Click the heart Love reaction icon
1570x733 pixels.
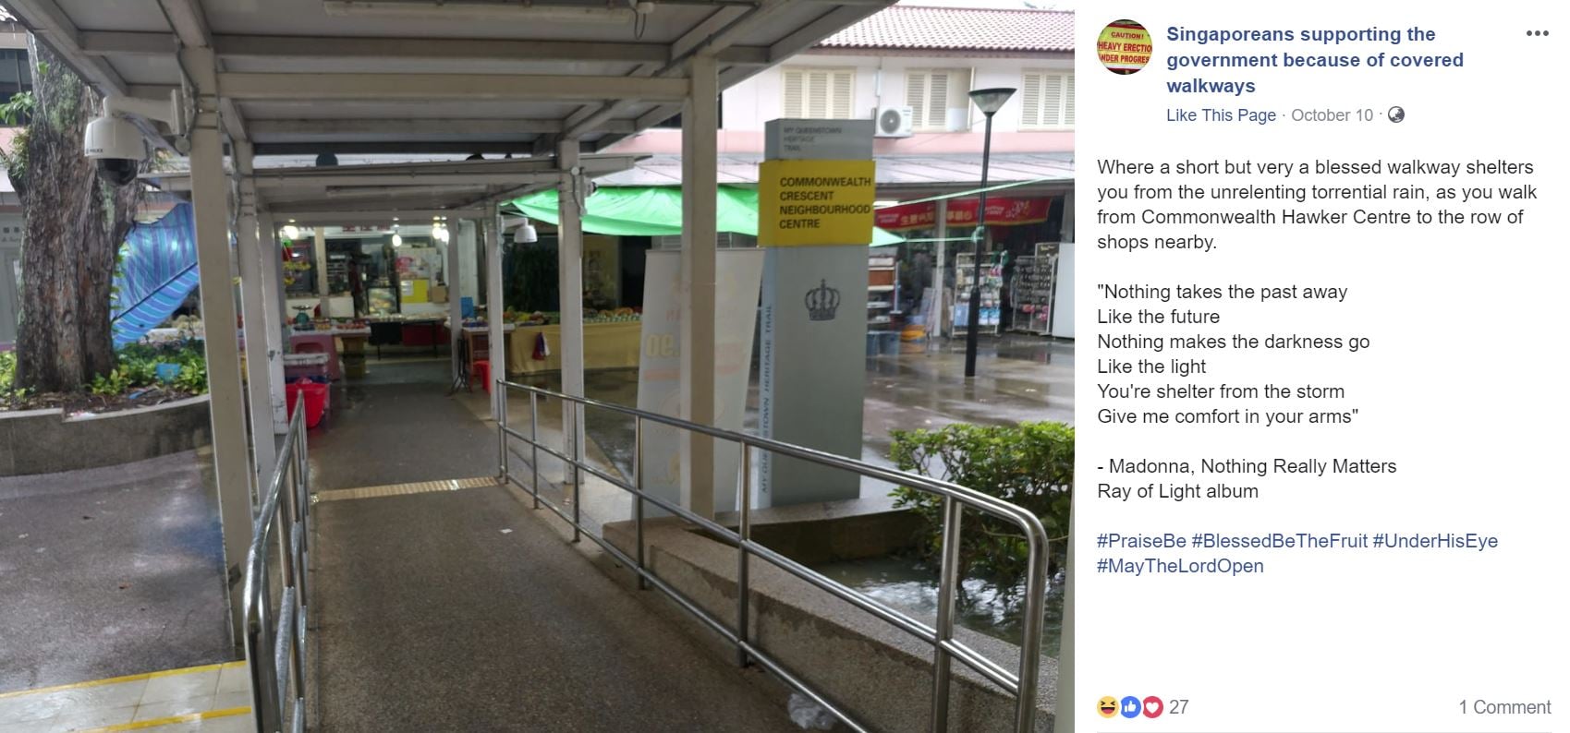pyautogui.click(x=1151, y=707)
